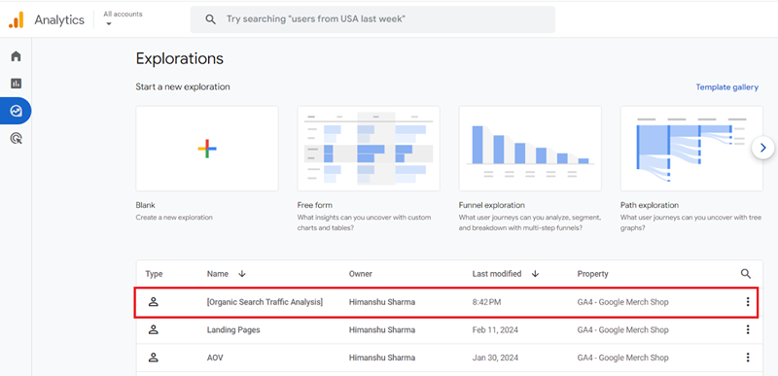Click the Google Analytics logo
The image size is (778, 376).
click(x=16, y=19)
